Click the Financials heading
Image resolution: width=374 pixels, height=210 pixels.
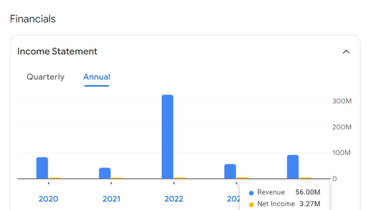pos(33,19)
